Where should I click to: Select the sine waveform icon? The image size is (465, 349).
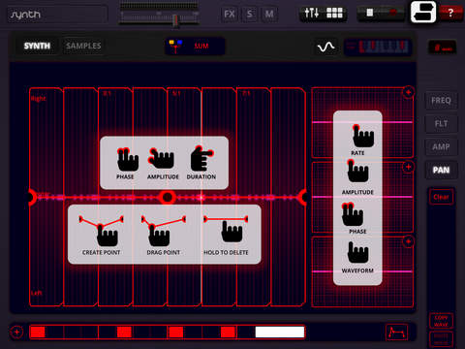[325, 48]
